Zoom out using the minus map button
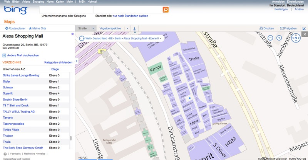This screenshot has height=160, width=308. click(270, 38)
